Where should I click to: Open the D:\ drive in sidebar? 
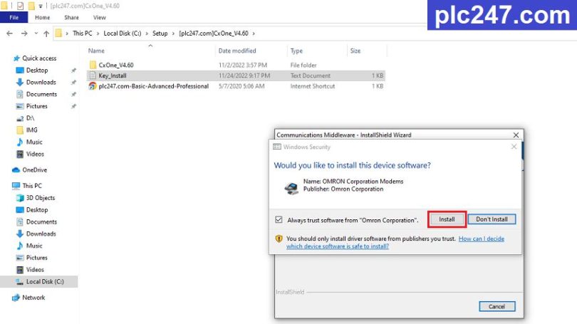(x=30, y=118)
